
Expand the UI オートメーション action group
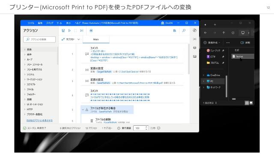[x=25, y=104]
